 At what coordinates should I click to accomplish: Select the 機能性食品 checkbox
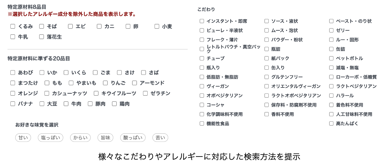click(x=202, y=123)
